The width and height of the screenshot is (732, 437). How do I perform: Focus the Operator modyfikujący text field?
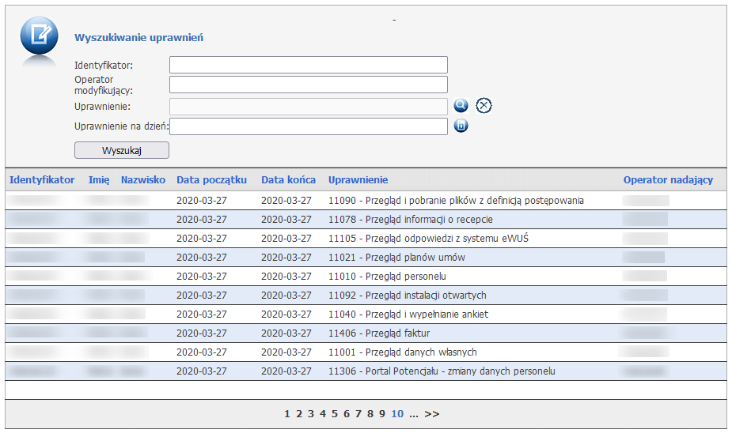[x=308, y=85]
